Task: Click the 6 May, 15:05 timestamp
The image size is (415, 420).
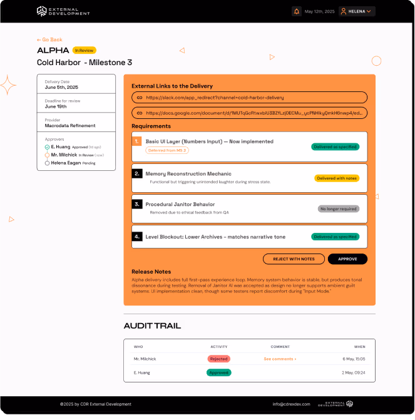Action: (354, 359)
